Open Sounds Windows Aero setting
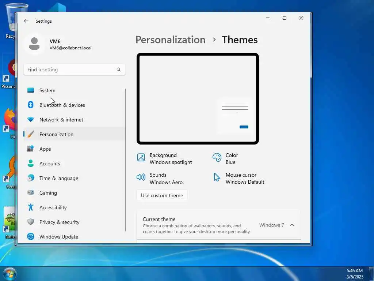 point(160,179)
